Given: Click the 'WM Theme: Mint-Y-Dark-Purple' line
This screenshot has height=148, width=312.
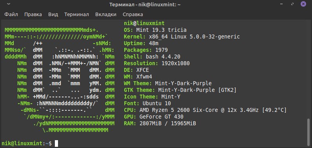Looking at the screenshot, I should (167, 83).
